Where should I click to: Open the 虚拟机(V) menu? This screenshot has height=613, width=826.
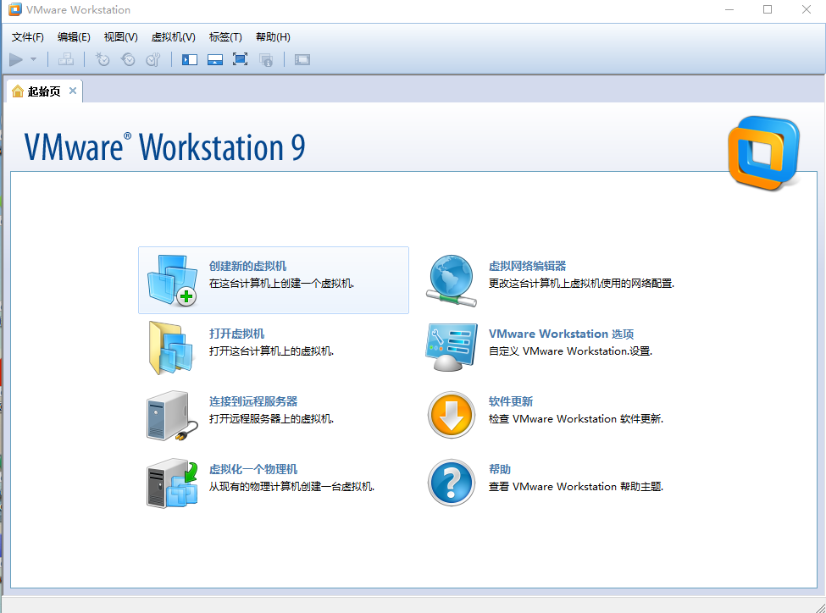(x=174, y=37)
